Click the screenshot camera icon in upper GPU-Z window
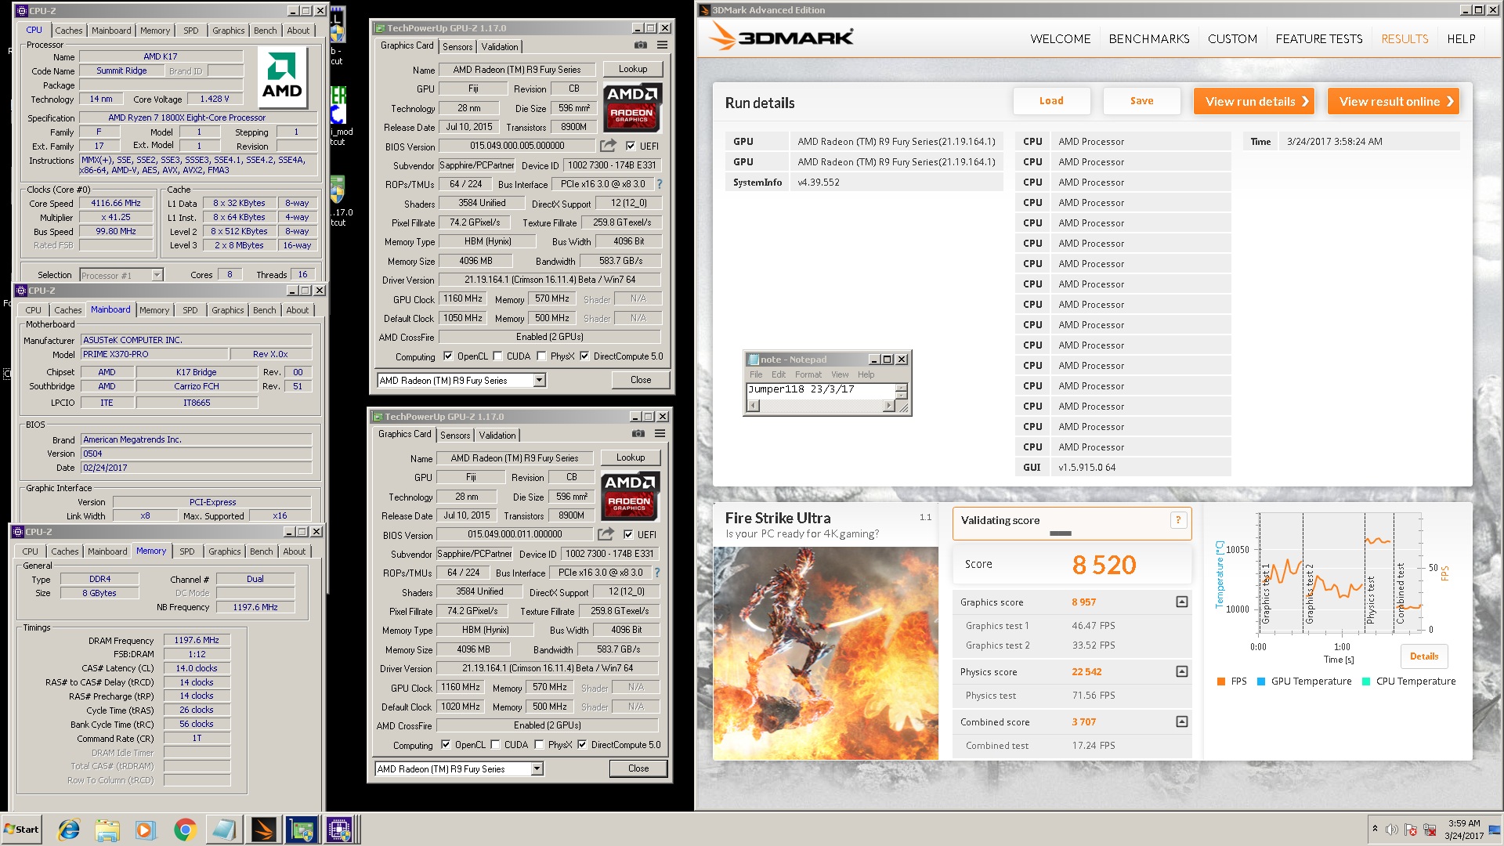Image resolution: width=1504 pixels, height=846 pixels. click(641, 45)
